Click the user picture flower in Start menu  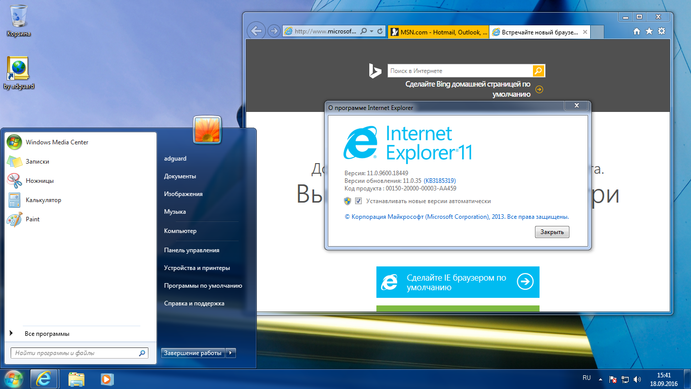pos(207,130)
